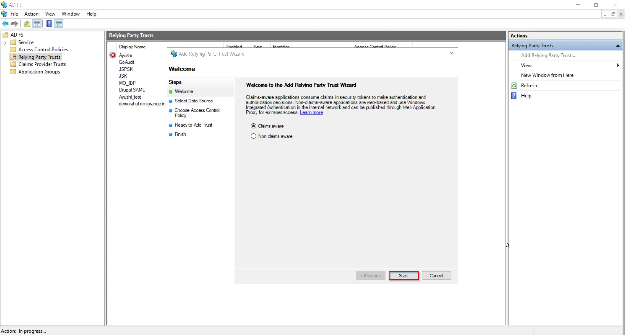
Task: Select Relying Party Trusts tree item
Action: pos(39,57)
